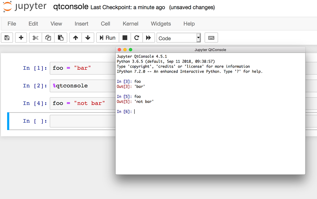Open the command palette keyboard icon
Image resolution: width=317 pixels, height=199 pixels.
pos(211,38)
